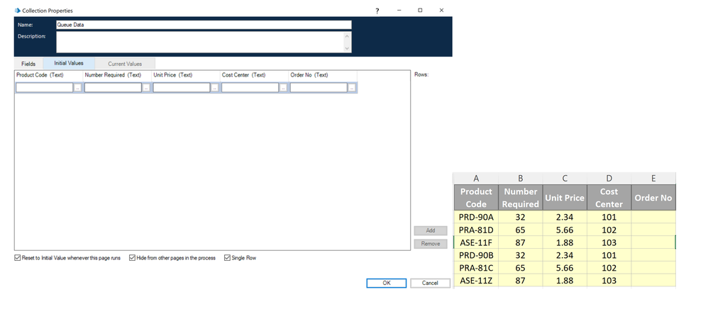Image resolution: width=708 pixels, height=309 pixels.
Task: Click the Remove row button
Action: (x=431, y=244)
